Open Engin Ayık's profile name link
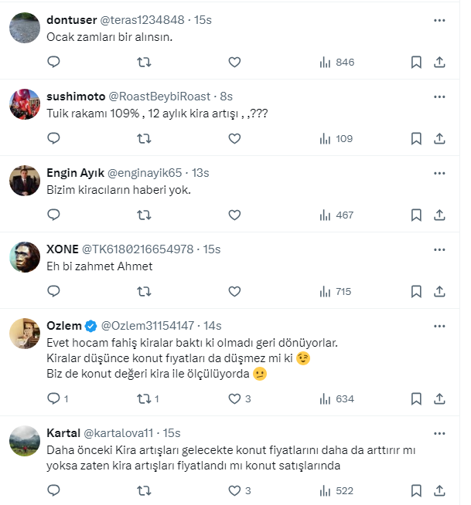471x505 pixels. 75,172
